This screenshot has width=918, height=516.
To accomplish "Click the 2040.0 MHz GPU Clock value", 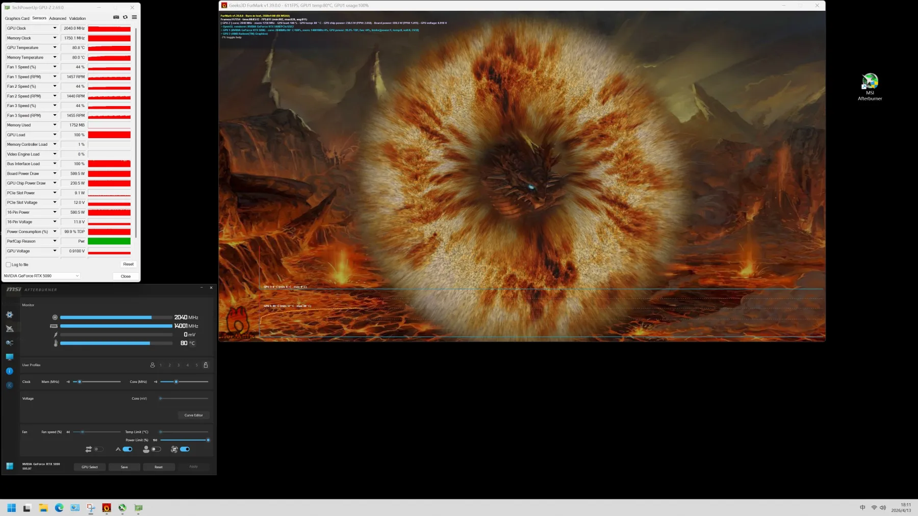I will [x=73, y=29].
